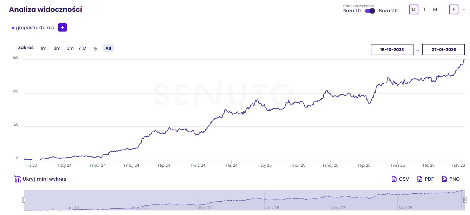Click the left handle of the mini chart slider
Screen dimensions: 470x215
coord(24,200)
